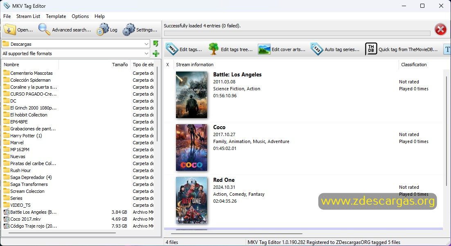Click the green go-up folder arrow
451x246 pixels.
click(x=156, y=44)
